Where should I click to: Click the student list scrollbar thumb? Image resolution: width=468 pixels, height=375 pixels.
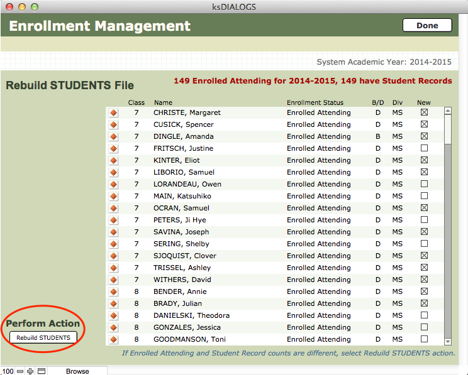[447, 129]
